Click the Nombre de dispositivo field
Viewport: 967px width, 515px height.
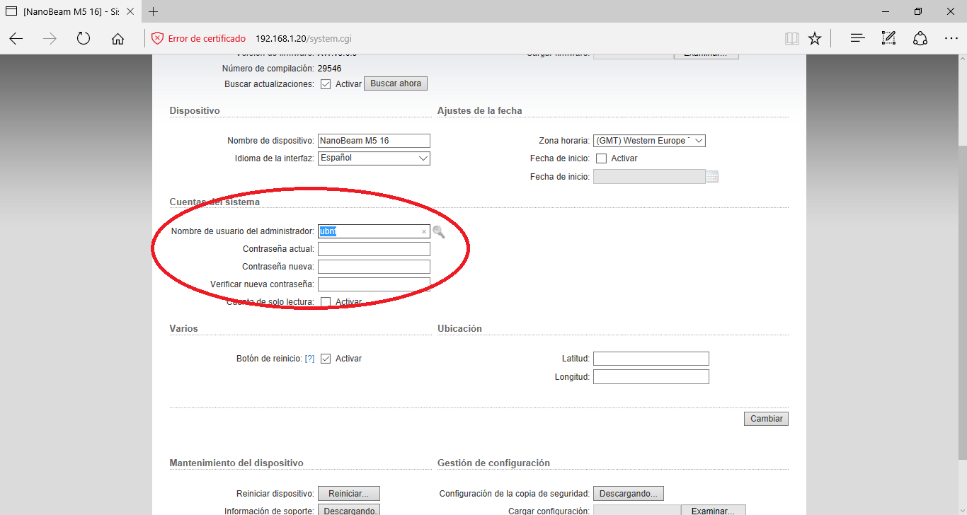click(374, 141)
